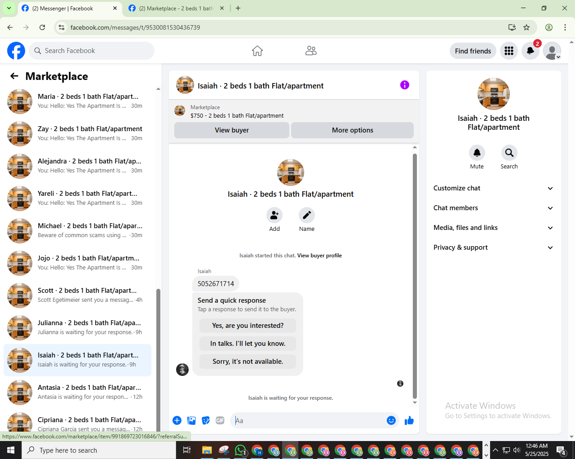
Task: Expand Media, files and links section
Action: 494,228
